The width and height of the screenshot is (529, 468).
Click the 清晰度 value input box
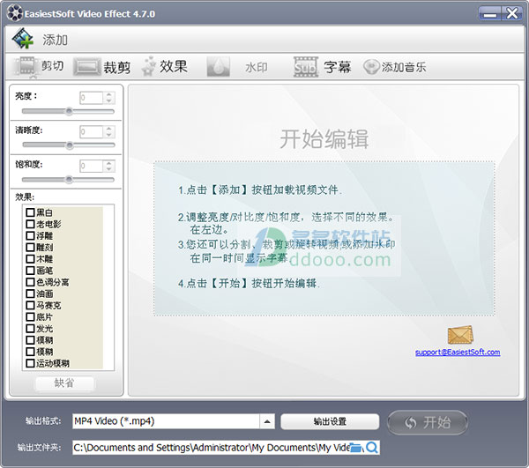pos(91,132)
